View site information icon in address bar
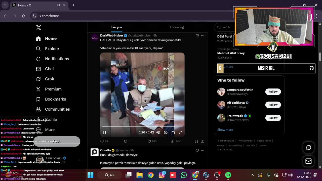322x181 pixels. pyautogui.click(x=34, y=16)
